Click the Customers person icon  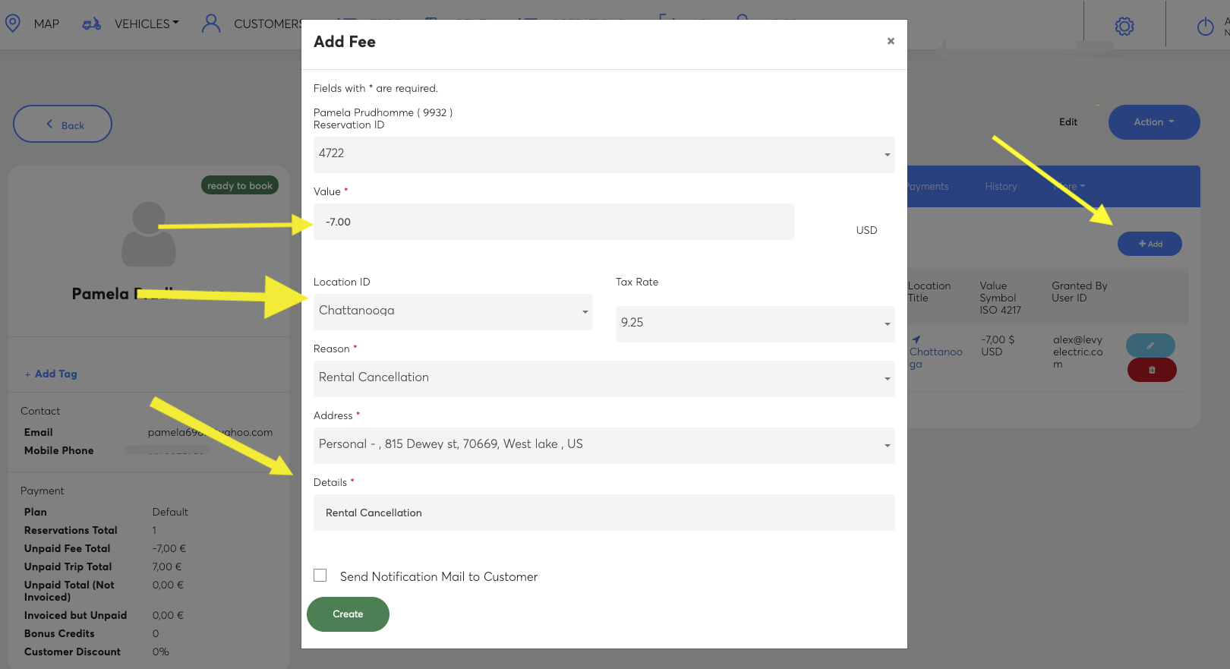tap(211, 24)
